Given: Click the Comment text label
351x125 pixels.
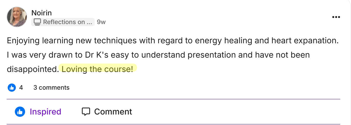Looking at the screenshot, I should 113,112.
